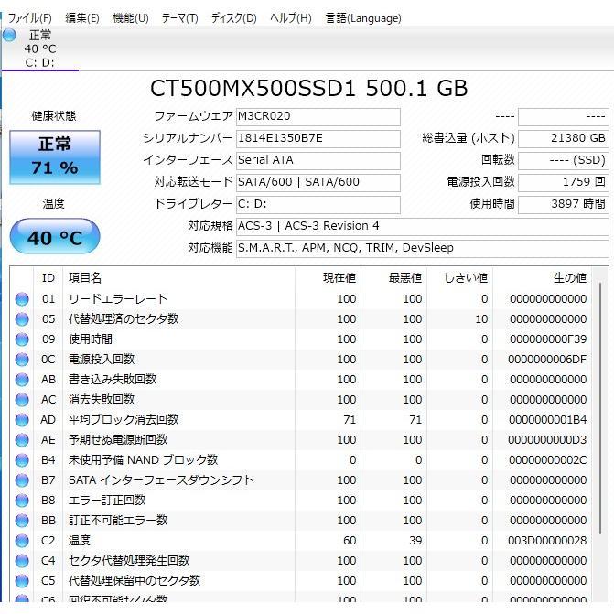Click status orb for B7 SATA インターフェースダウンシフト
614x614 pixels.
[x=22, y=480]
